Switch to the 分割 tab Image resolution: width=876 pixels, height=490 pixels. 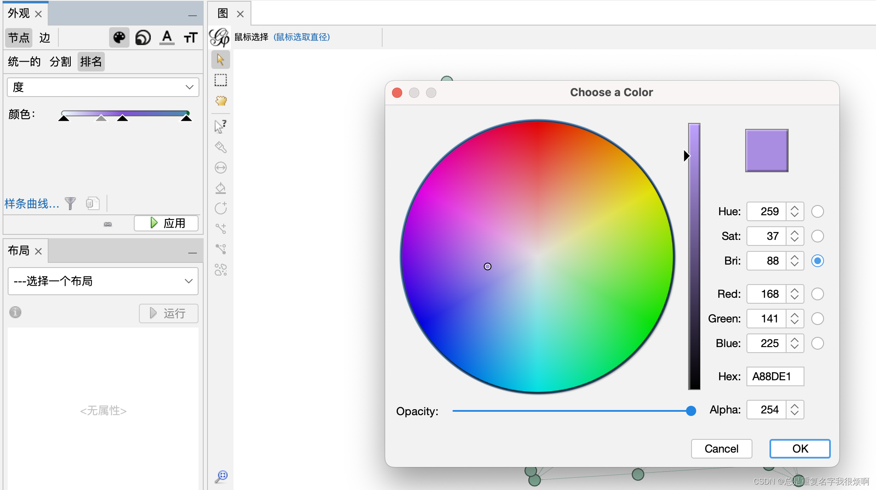click(x=60, y=62)
